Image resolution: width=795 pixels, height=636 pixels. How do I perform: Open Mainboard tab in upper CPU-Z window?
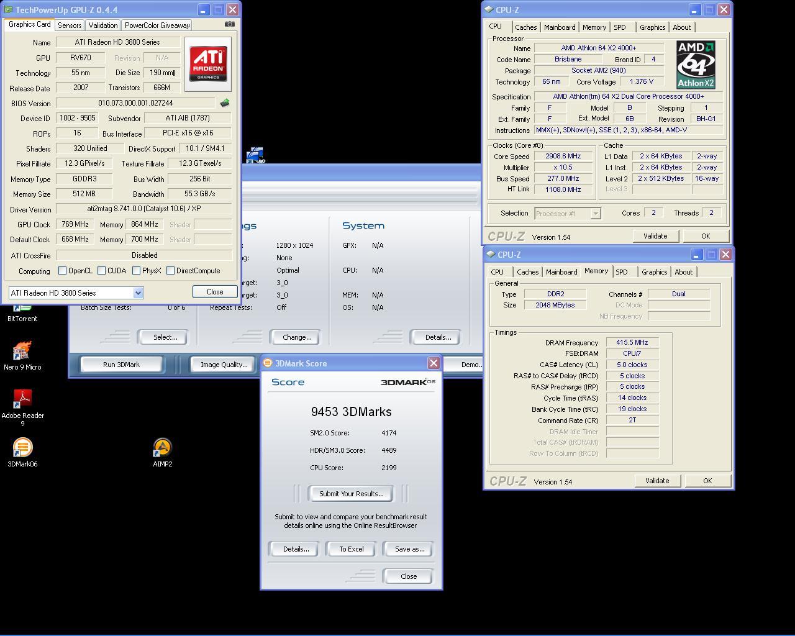(559, 27)
